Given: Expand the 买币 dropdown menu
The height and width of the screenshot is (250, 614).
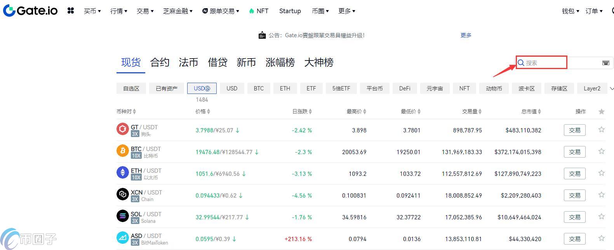Looking at the screenshot, I should 92,11.
